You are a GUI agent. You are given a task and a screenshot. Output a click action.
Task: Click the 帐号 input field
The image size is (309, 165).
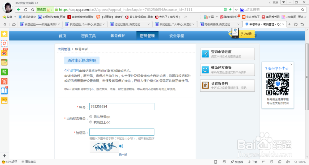(x=122, y=107)
